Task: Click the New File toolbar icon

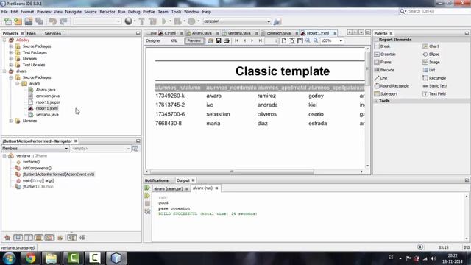Action: (8, 21)
